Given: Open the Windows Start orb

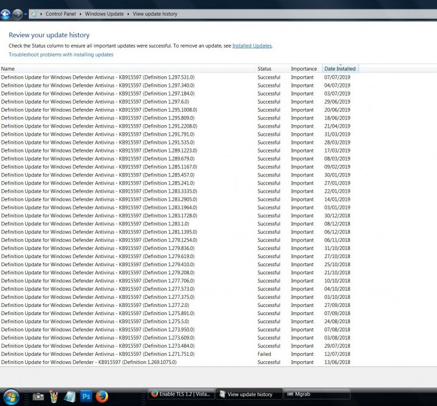Looking at the screenshot, I should coord(11,397).
